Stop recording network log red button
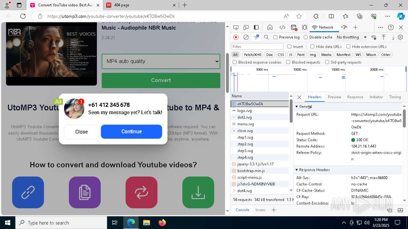 (236, 37)
